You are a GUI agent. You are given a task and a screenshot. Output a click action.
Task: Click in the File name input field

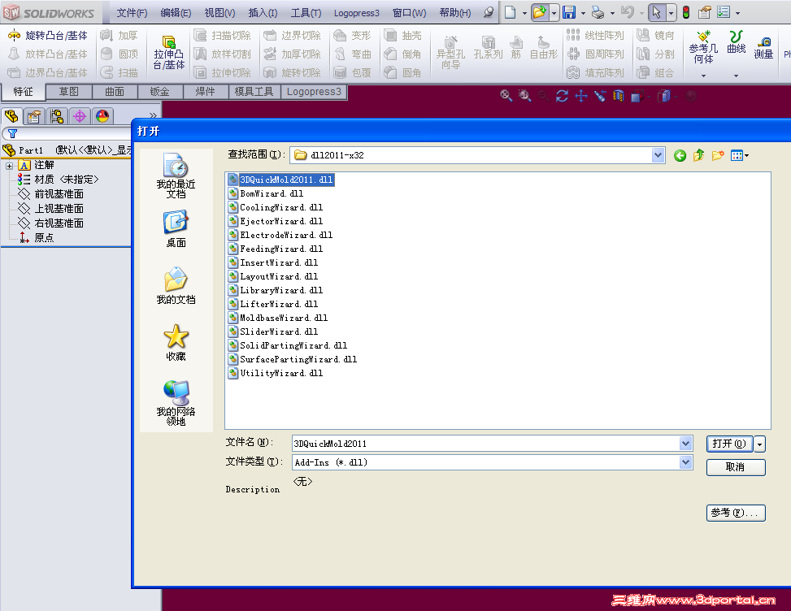point(486,444)
